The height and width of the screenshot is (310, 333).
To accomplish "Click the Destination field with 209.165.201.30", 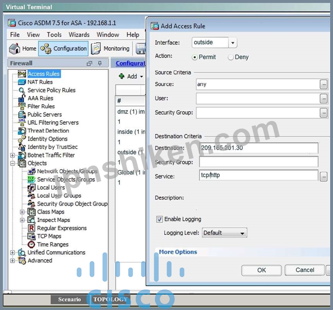I will tap(259, 148).
